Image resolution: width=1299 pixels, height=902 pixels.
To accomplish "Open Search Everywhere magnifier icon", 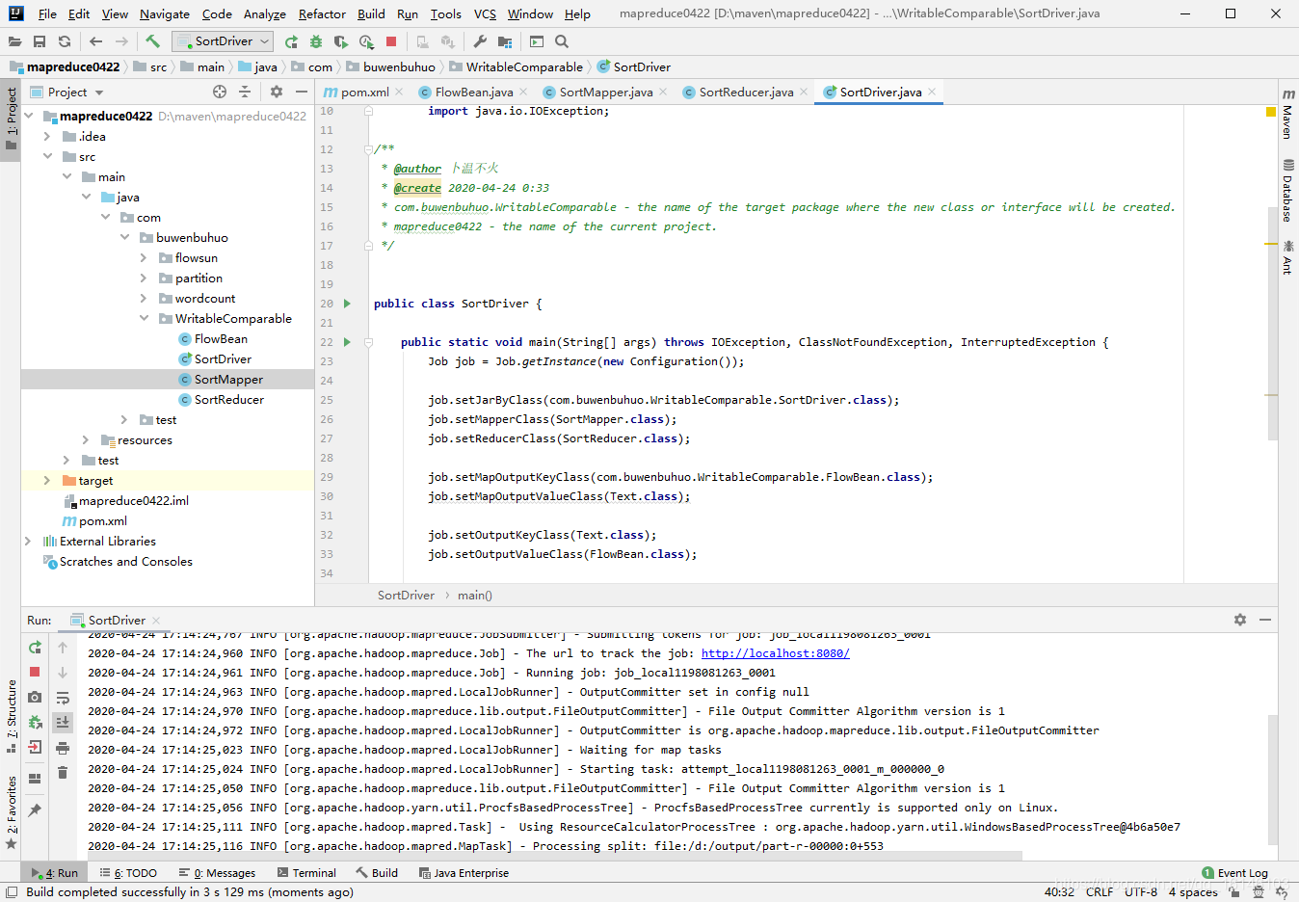I will 562,41.
